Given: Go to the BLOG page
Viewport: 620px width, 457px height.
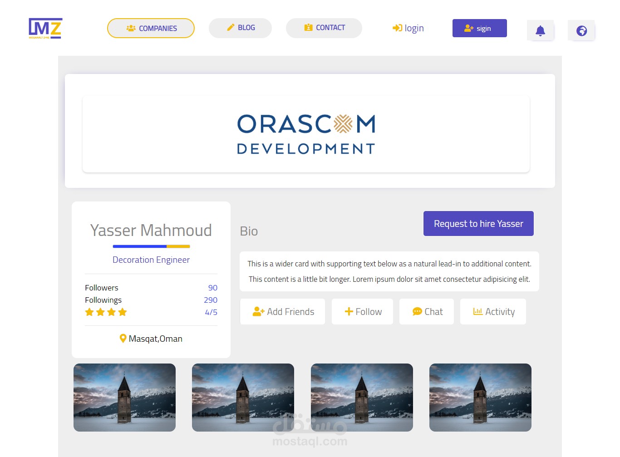Looking at the screenshot, I should coord(240,28).
